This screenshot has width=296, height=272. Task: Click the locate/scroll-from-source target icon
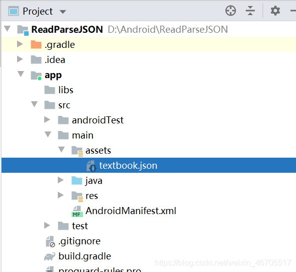231,11
